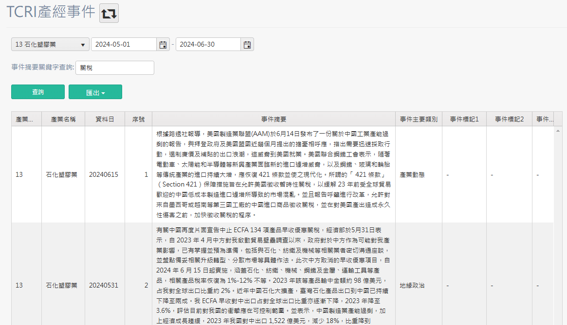
Task: Expand the 匯出 export dropdown button
Action: 95,92
